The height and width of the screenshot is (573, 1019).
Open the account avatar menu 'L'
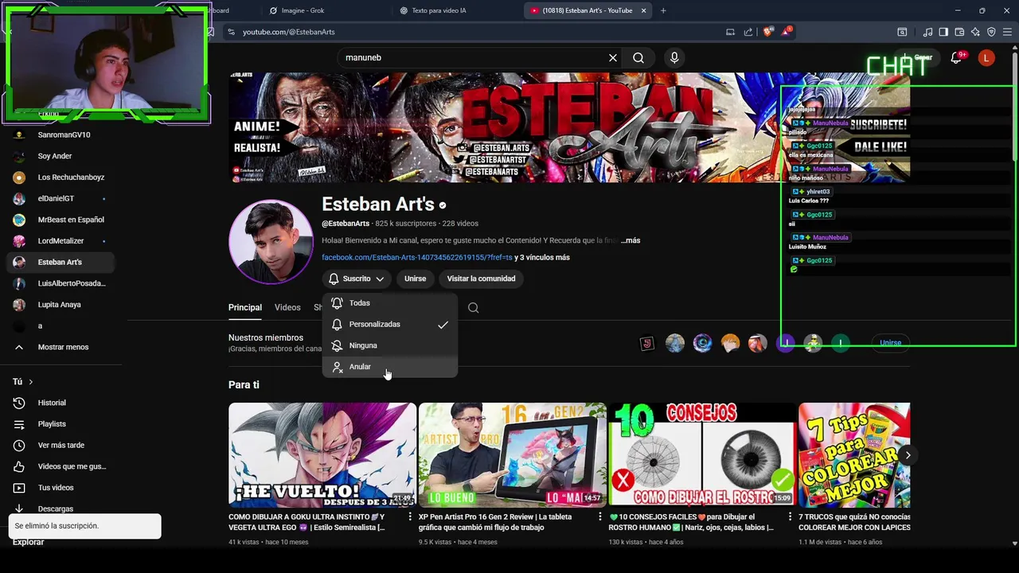(986, 57)
